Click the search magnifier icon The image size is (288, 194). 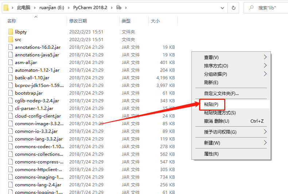coord(251,8)
